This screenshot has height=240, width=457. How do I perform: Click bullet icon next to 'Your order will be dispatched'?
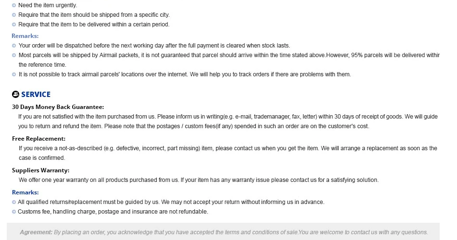click(x=13, y=46)
